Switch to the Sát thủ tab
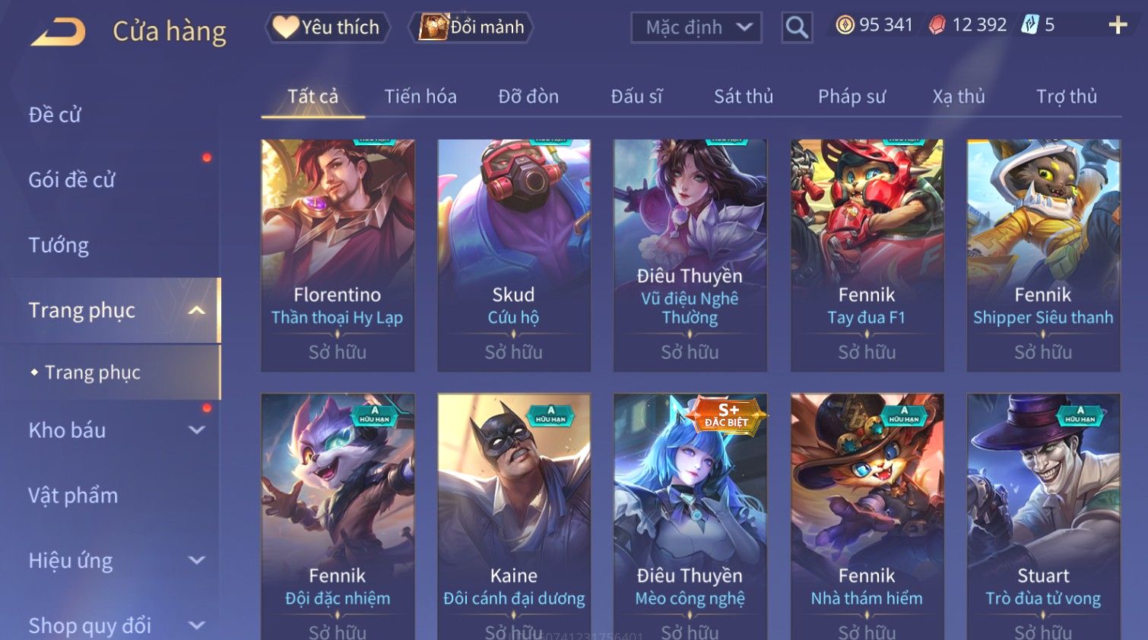This screenshot has width=1148, height=640. click(743, 97)
